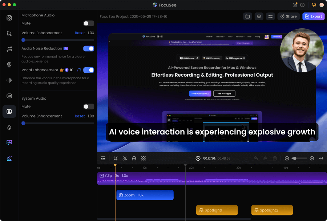The height and width of the screenshot is (221, 327).
Task: Turn off Vocal Enhancement switch
Action: pyautogui.click(x=88, y=70)
